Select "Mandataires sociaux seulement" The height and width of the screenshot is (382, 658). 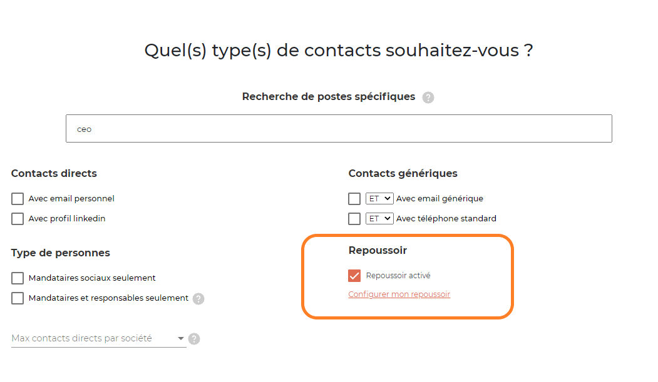17,278
